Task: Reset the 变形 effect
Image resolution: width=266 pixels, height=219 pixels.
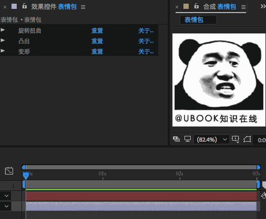Action: coord(97,52)
